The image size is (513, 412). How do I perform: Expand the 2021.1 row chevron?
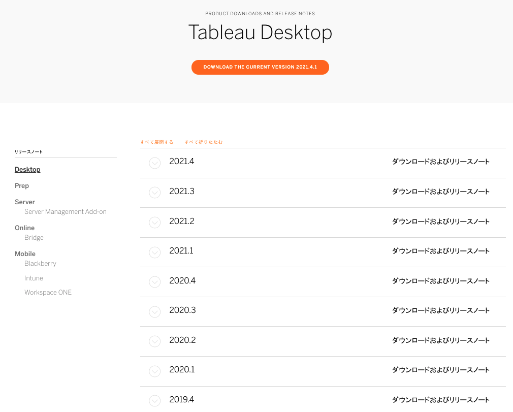pyautogui.click(x=155, y=252)
